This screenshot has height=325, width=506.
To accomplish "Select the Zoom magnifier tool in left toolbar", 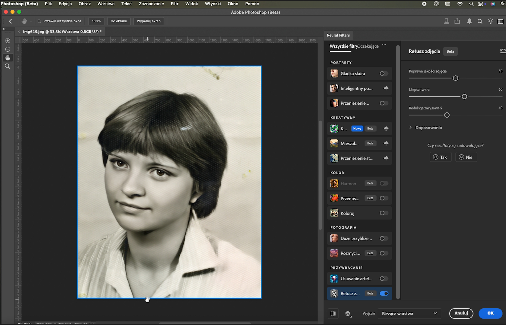I will [7, 66].
